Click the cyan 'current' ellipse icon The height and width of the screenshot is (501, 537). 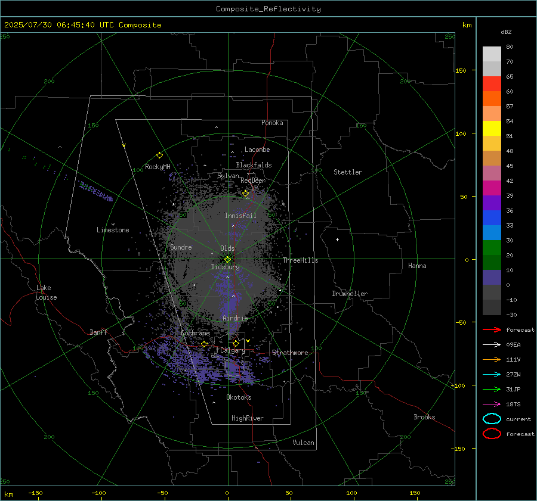[492, 419]
